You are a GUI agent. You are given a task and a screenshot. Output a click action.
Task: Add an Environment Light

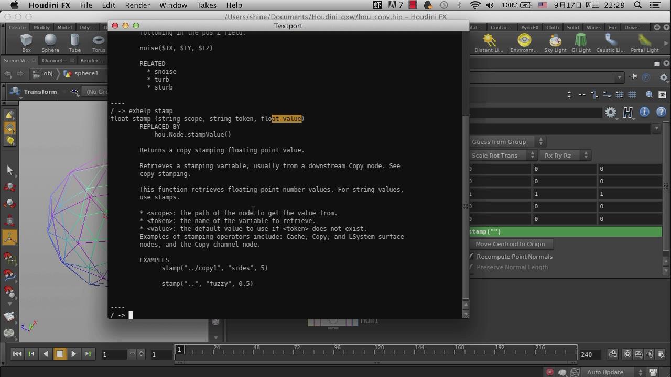[524, 43]
